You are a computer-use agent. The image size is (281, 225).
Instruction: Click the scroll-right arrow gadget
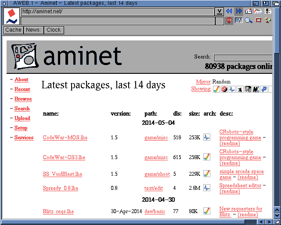pyautogui.click(x=269, y=222)
